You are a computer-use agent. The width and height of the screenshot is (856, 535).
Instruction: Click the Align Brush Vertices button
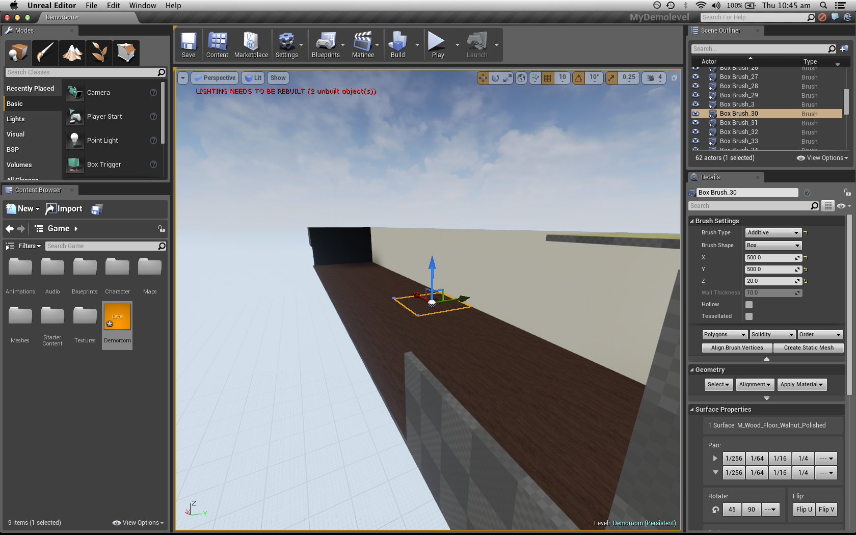pyautogui.click(x=737, y=348)
